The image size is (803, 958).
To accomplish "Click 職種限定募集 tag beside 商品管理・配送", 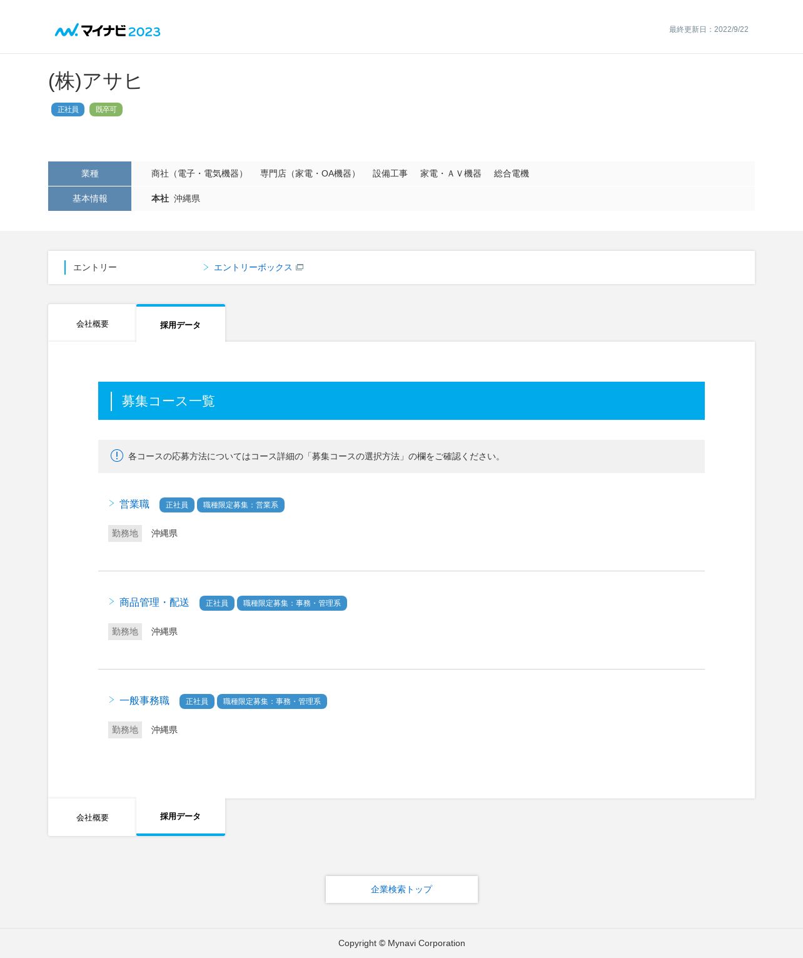I will tap(292, 603).
